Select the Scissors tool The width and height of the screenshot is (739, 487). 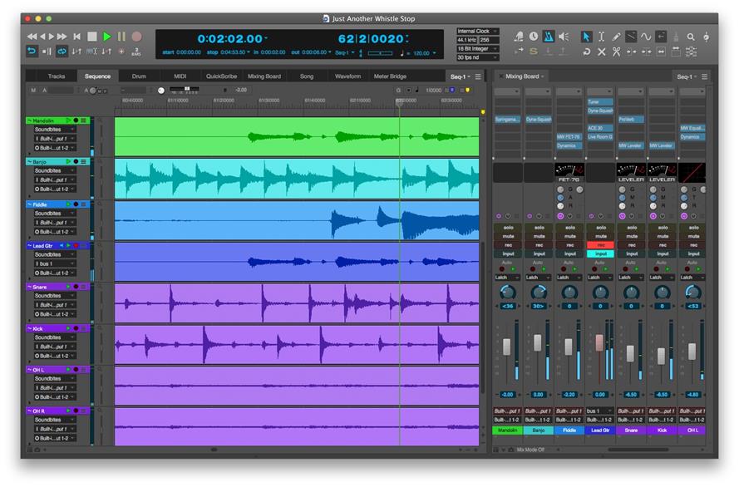(x=616, y=52)
